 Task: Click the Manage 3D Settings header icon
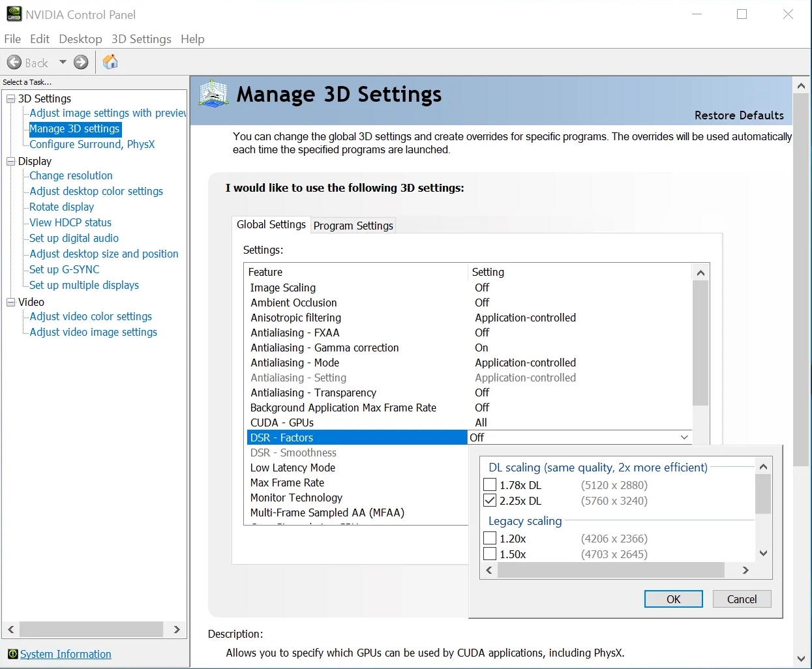point(214,93)
